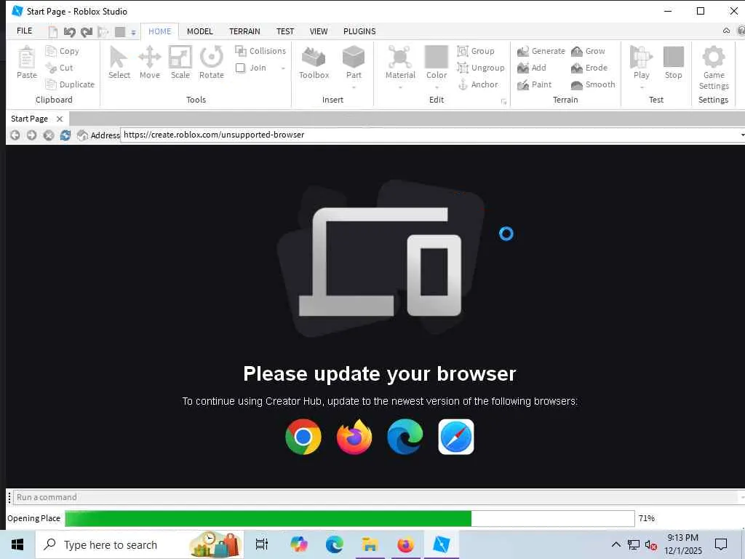Switch to the HOME ribbon tab

click(x=159, y=31)
